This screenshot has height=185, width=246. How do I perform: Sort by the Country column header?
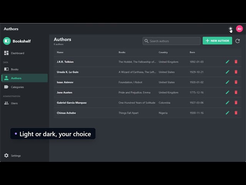coord(163,52)
